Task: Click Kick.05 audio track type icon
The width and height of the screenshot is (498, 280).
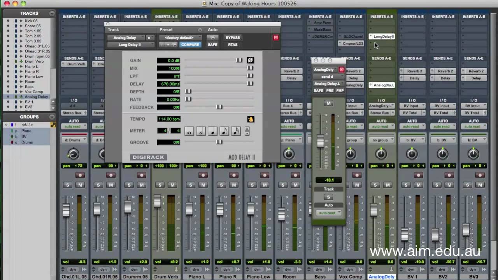Action: 21,21
